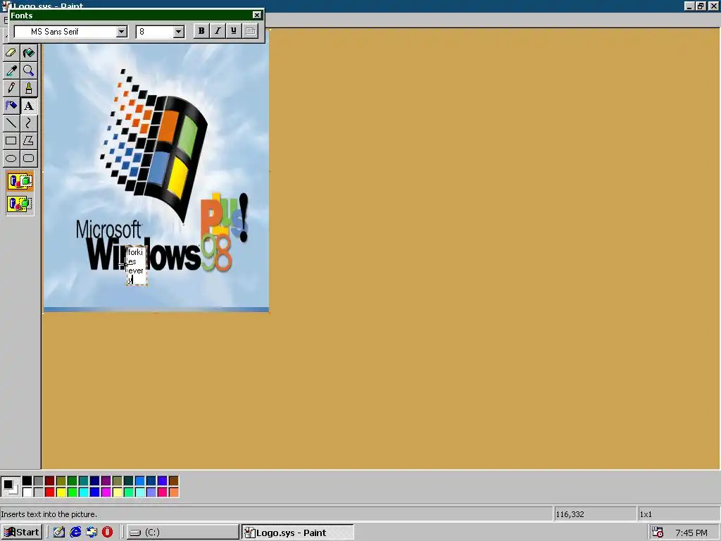Screen dimensions: 721x541
Task: Click the Task Scheduler system tray icon
Action: tap(658, 533)
